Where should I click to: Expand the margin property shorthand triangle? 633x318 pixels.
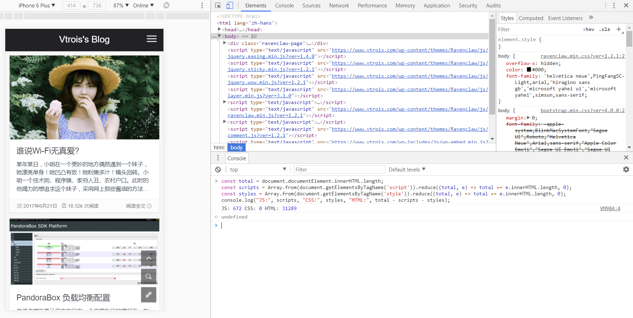(x=528, y=118)
